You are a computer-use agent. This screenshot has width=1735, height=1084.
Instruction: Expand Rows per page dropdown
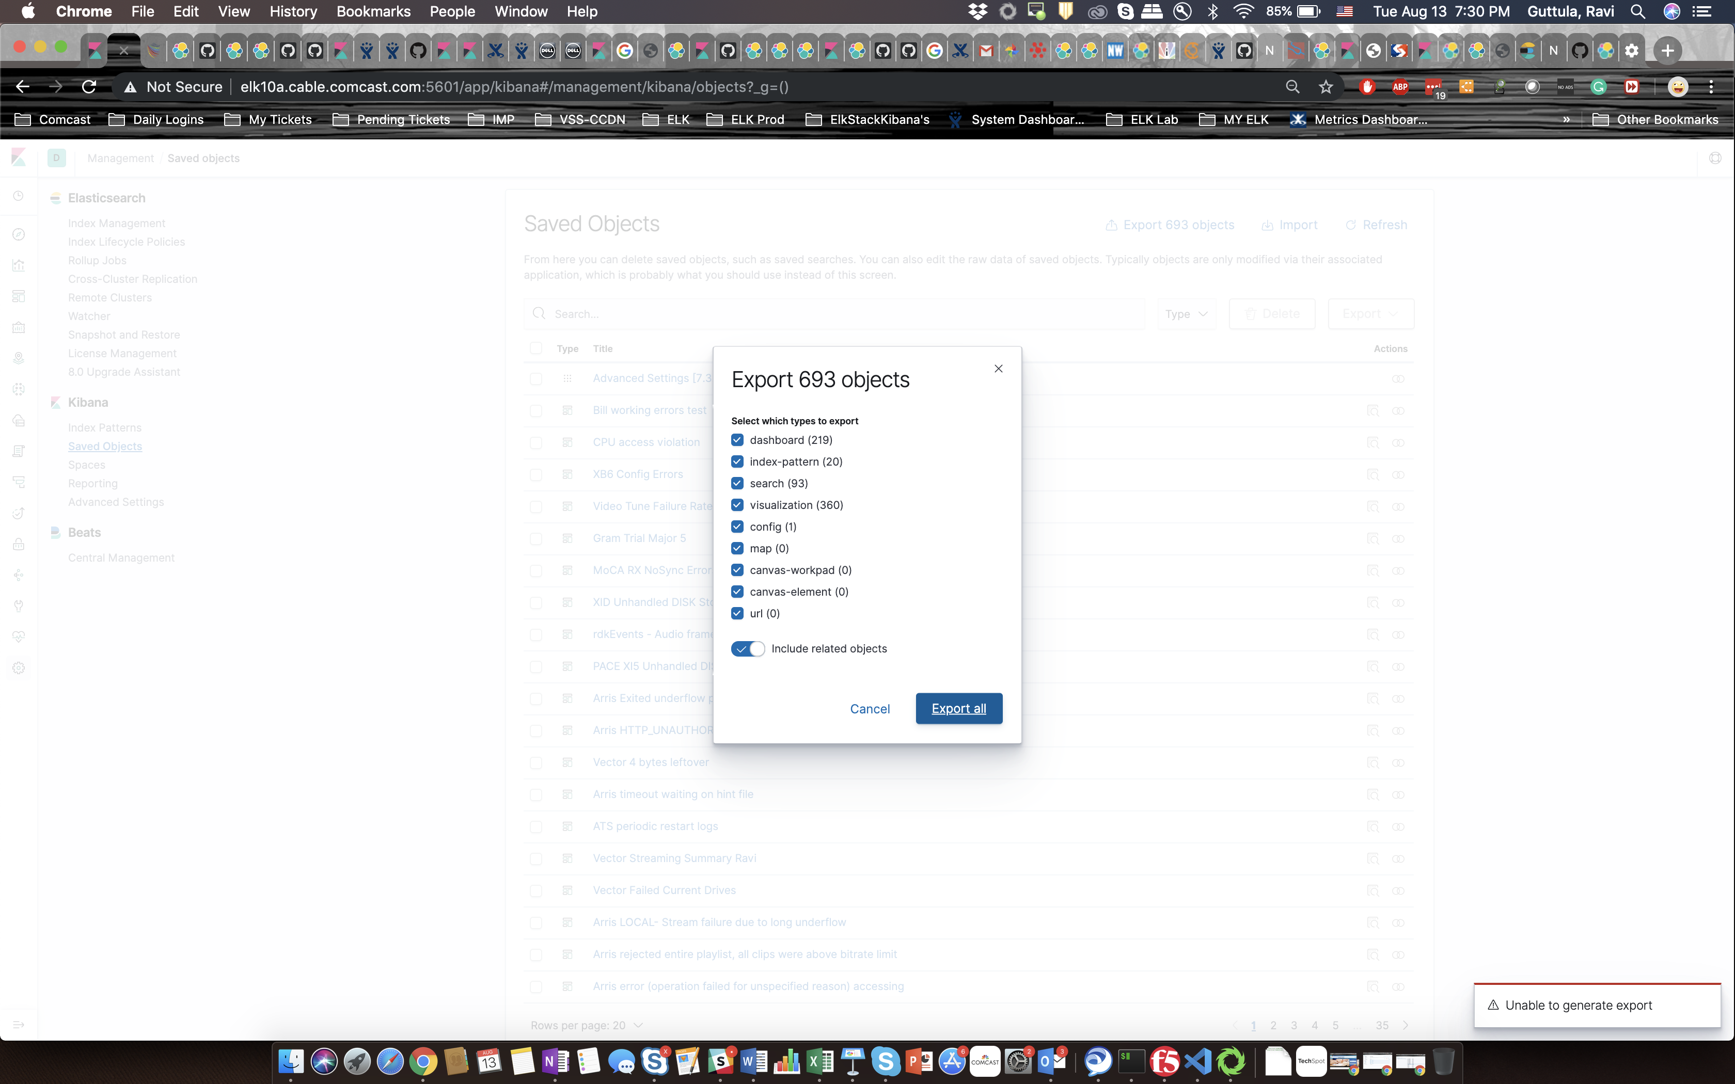coord(587,1025)
